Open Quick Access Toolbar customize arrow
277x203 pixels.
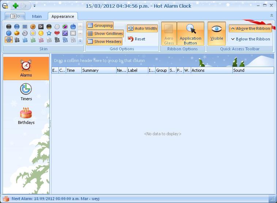point(35,6)
